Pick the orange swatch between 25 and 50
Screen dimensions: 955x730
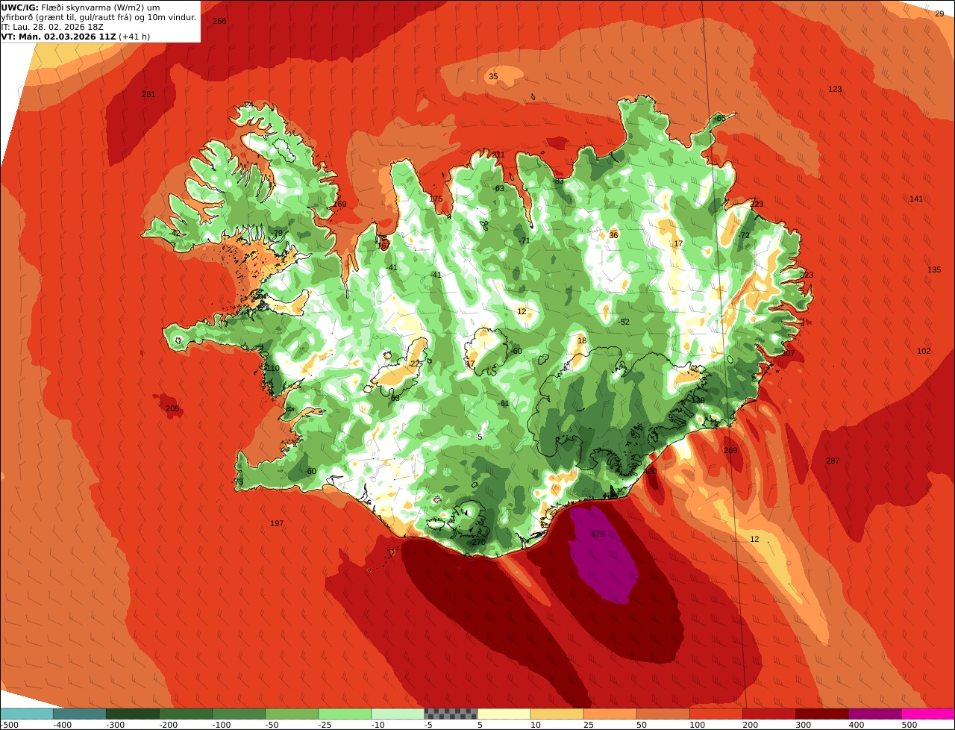coord(610,714)
